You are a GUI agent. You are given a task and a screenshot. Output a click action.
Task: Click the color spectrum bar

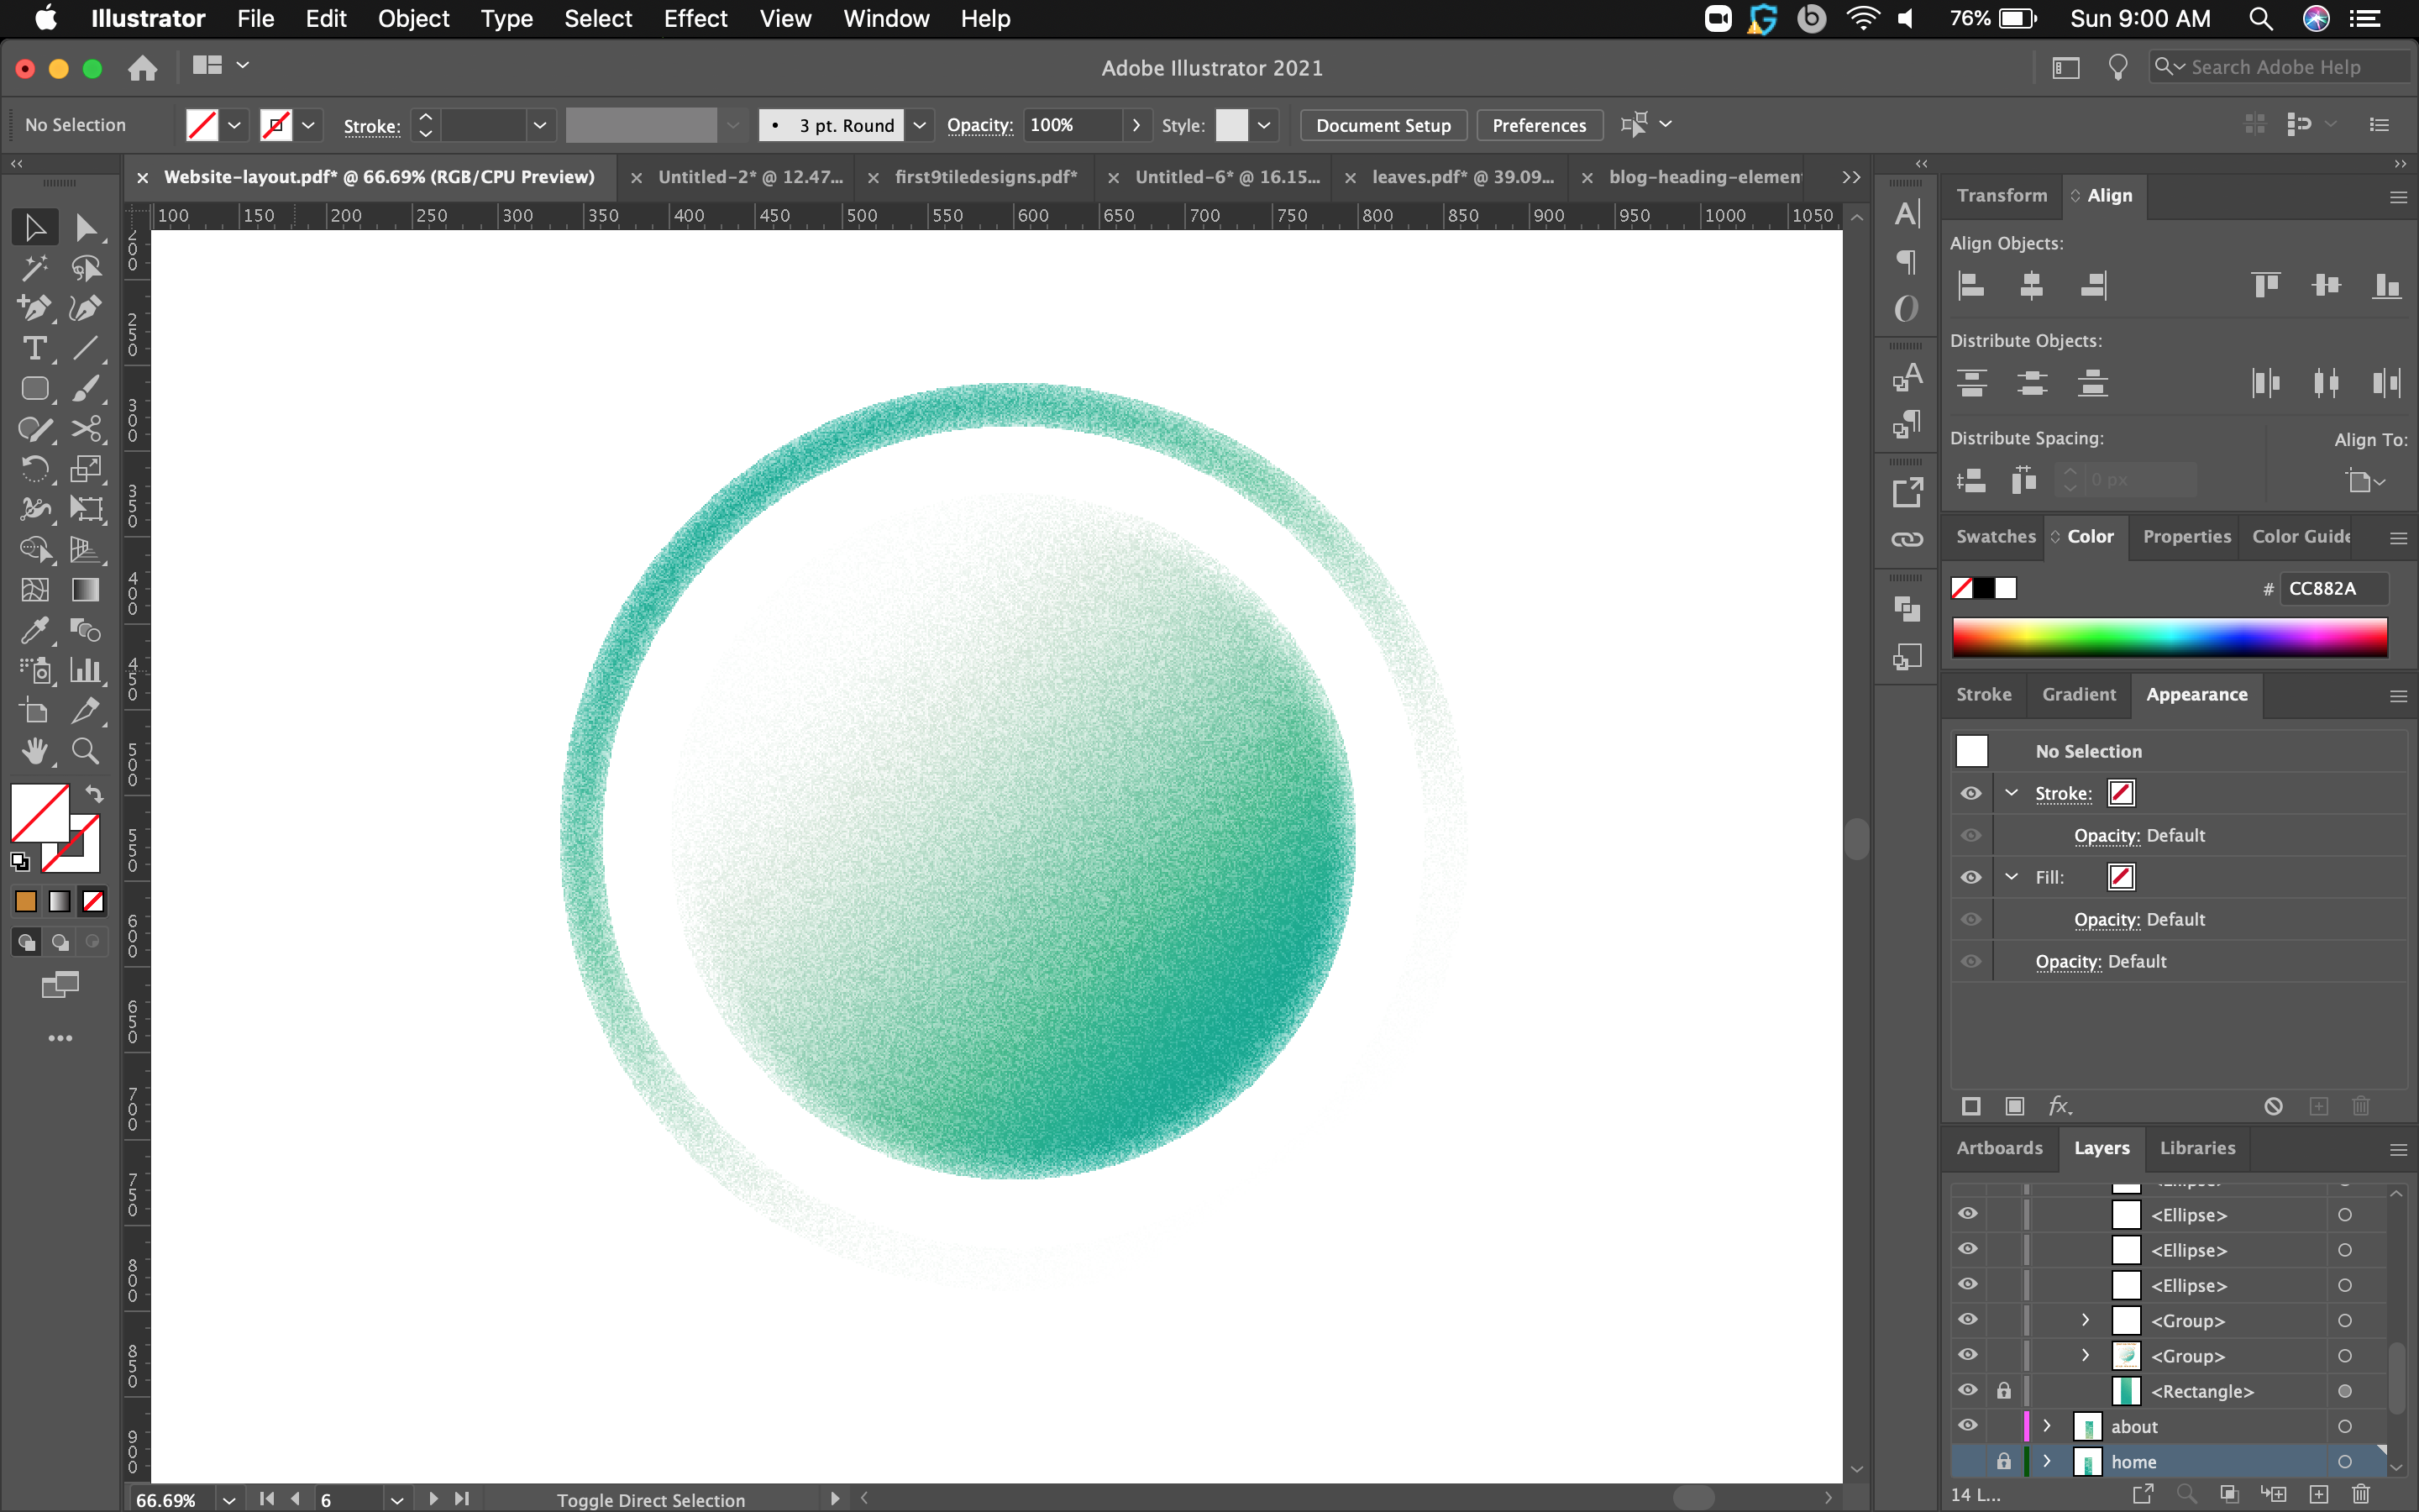coord(2169,637)
